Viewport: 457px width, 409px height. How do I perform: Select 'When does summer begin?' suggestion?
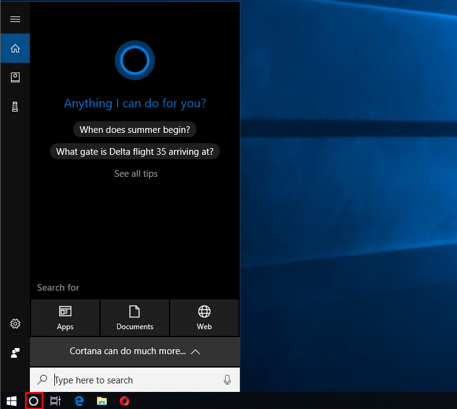135,130
